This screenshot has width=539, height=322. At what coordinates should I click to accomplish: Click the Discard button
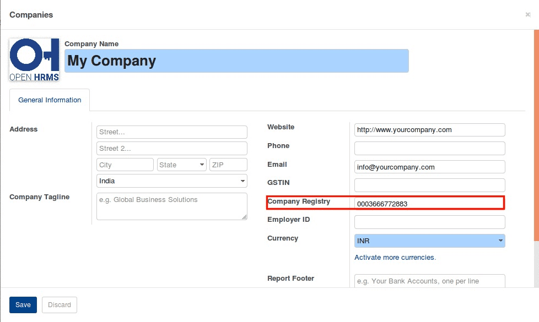[59, 304]
